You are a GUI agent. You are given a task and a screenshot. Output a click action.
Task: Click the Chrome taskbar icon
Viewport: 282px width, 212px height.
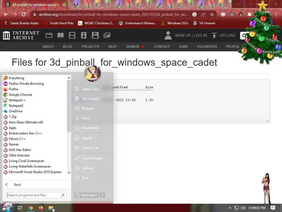[31, 208]
